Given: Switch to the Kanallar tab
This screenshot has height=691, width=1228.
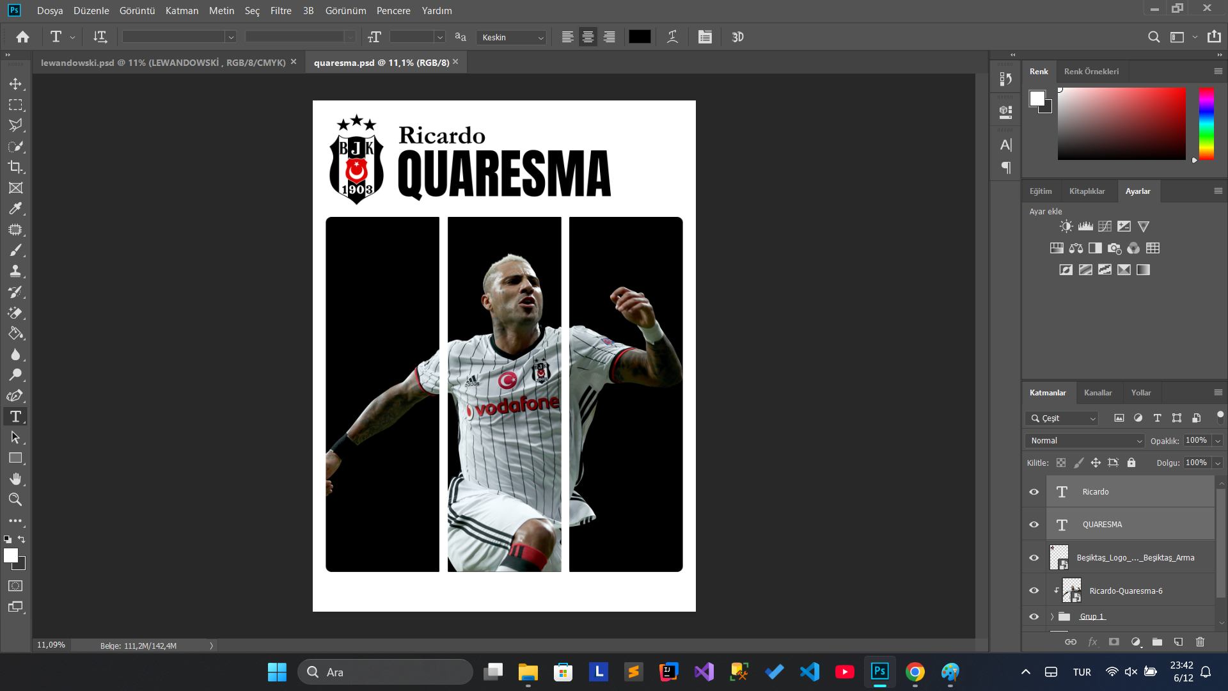Looking at the screenshot, I should 1098,393.
